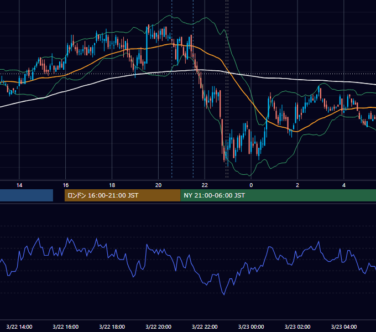Click the NY 21:00-06:00 JST session bar
Image resolution: width=376 pixels, height=332 pixels.
(x=278, y=195)
